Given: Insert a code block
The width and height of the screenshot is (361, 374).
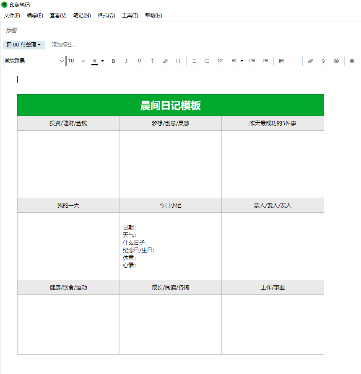Looking at the screenshot, I should point(178,61).
